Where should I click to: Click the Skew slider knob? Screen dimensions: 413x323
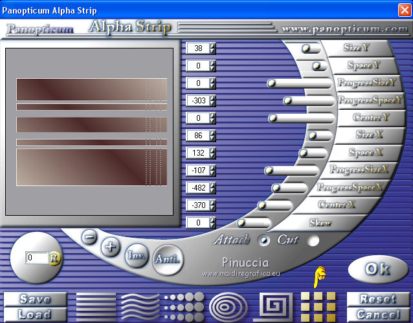241,223
